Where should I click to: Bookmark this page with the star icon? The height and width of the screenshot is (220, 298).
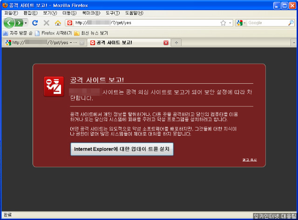tap(223, 23)
